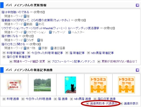Click arrow icon before 猫 新着記事
Viewport: 141px width, 107px height.
[67, 53]
